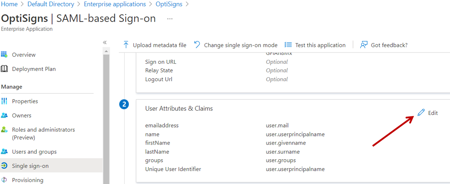
Task: Click Change single sign-on mode label
Action: coord(241,45)
